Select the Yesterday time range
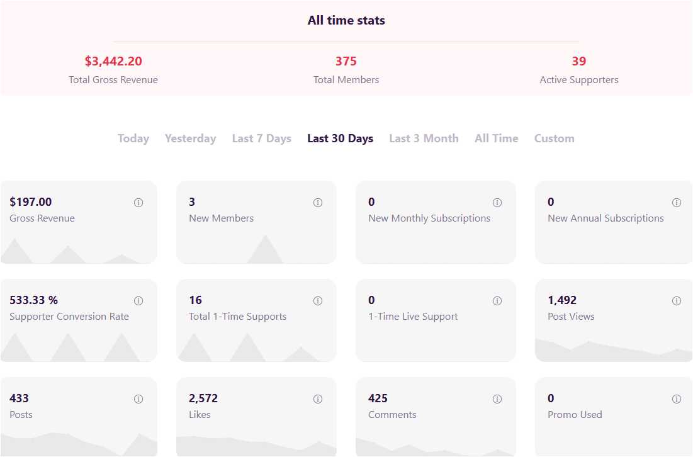Viewport: 693px width, 457px height. pos(191,138)
